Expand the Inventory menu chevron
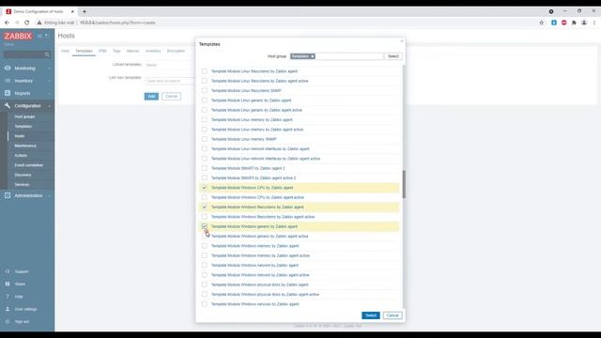The width and height of the screenshot is (601, 338). click(x=49, y=81)
